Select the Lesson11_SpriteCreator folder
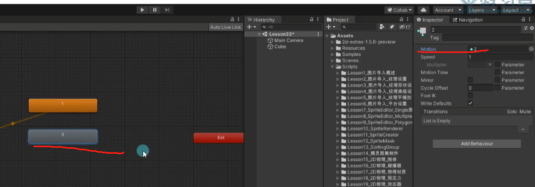Screen dimensions: 535x187 click(x=373, y=135)
